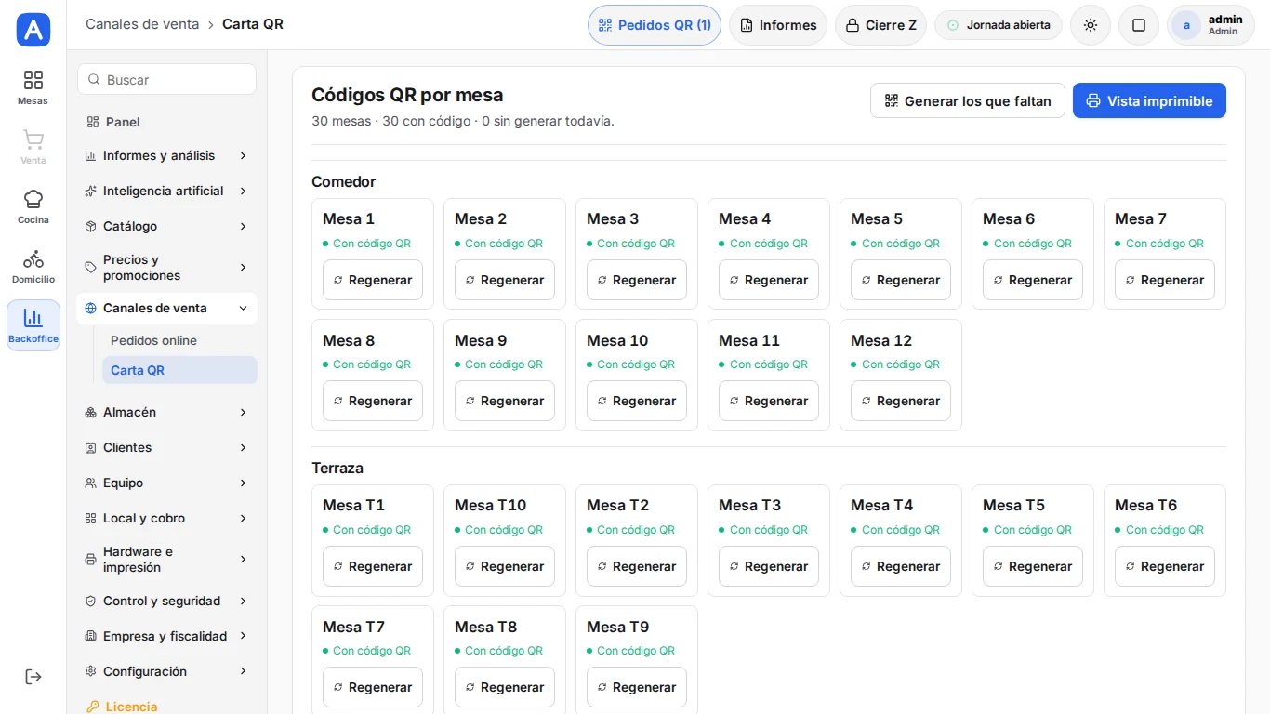Click the app logo icon

click(33, 30)
